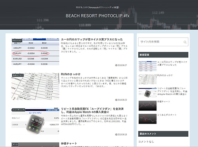Select the データ category label
The image size is (198, 147).
(x=15, y=145)
